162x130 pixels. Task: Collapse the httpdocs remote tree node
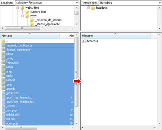point(88,8)
